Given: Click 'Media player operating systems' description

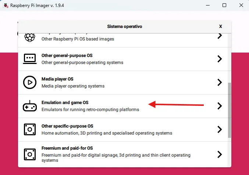Looking at the screenshot, I should 73,86.
